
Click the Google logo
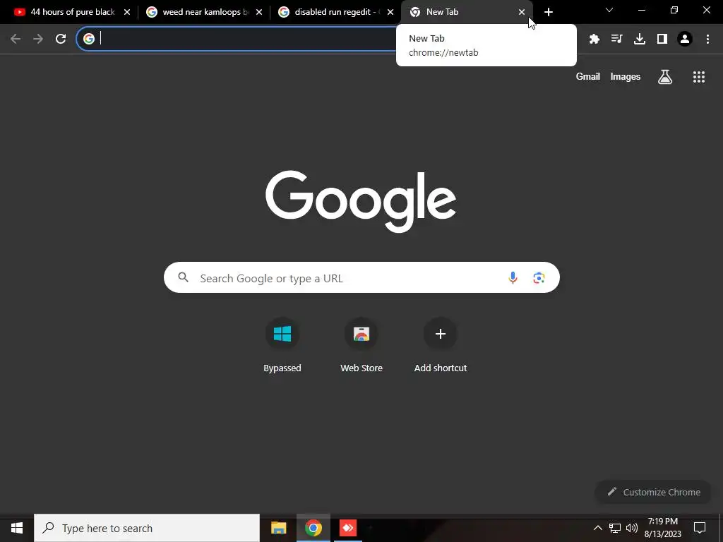[361, 201]
